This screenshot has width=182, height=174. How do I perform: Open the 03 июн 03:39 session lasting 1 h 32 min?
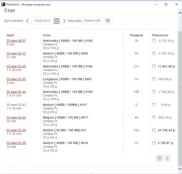pyautogui.click(x=16, y=130)
